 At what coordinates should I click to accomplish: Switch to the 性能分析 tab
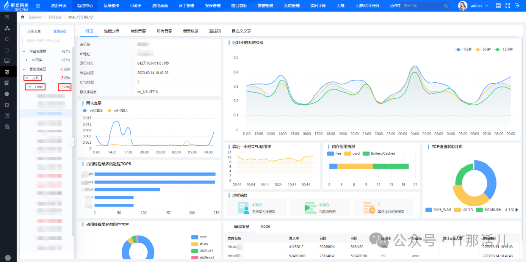(112, 31)
